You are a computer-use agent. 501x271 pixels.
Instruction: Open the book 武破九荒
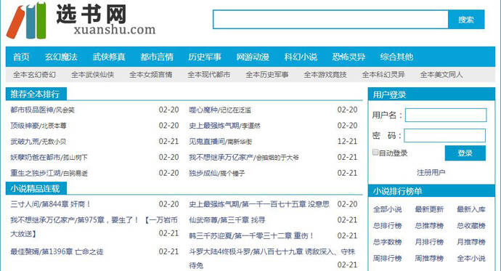(x=25, y=142)
